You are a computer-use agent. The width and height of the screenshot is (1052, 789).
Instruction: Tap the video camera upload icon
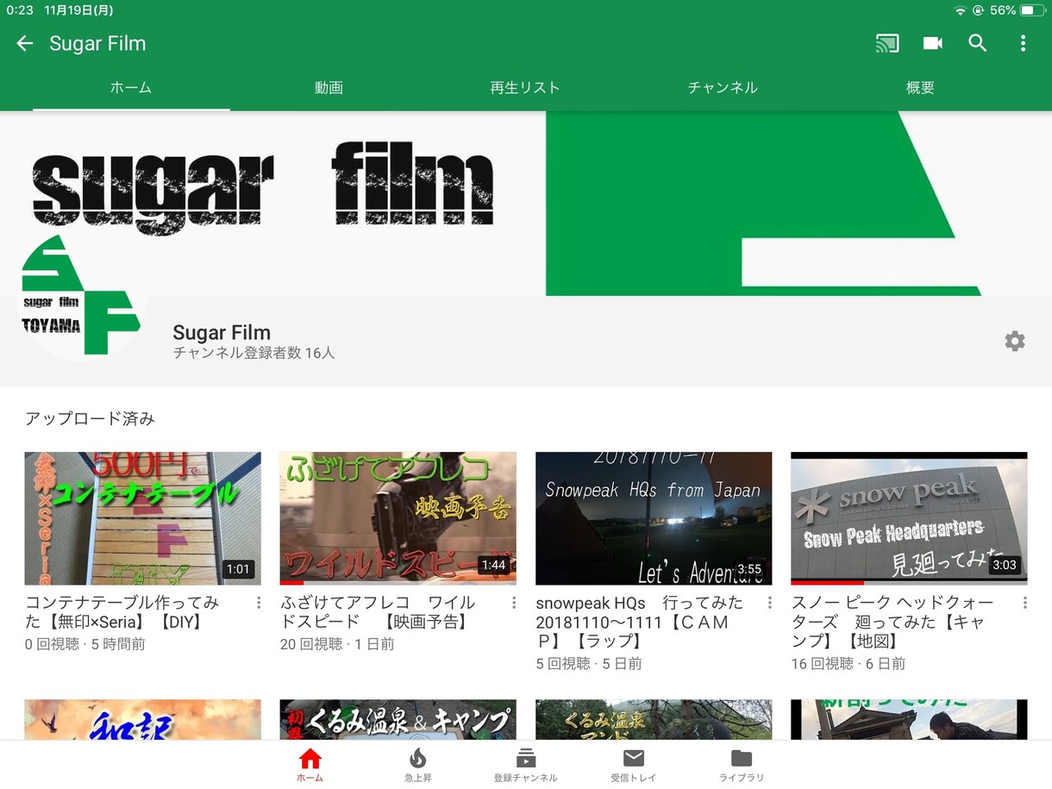point(933,43)
